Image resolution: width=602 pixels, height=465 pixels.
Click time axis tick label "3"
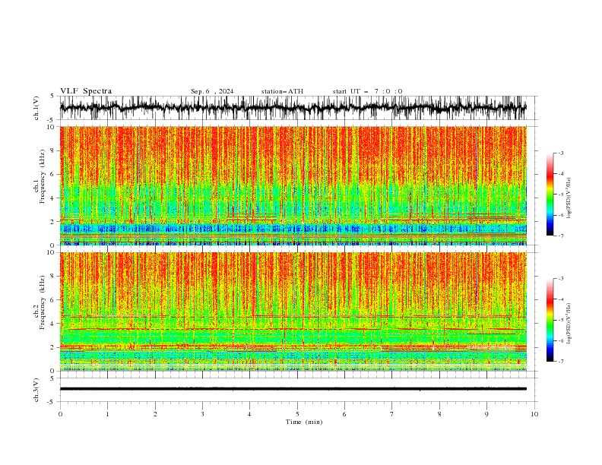pyautogui.click(x=202, y=414)
